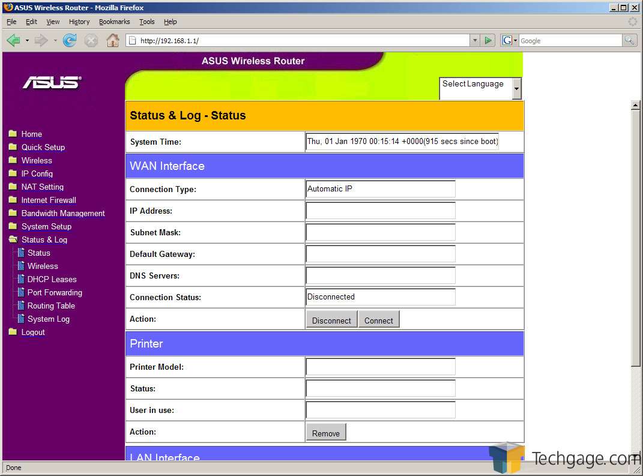Click the folder icon beside Logout
Image resolution: width=643 pixels, height=476 pixels.
tap(13, 332)
